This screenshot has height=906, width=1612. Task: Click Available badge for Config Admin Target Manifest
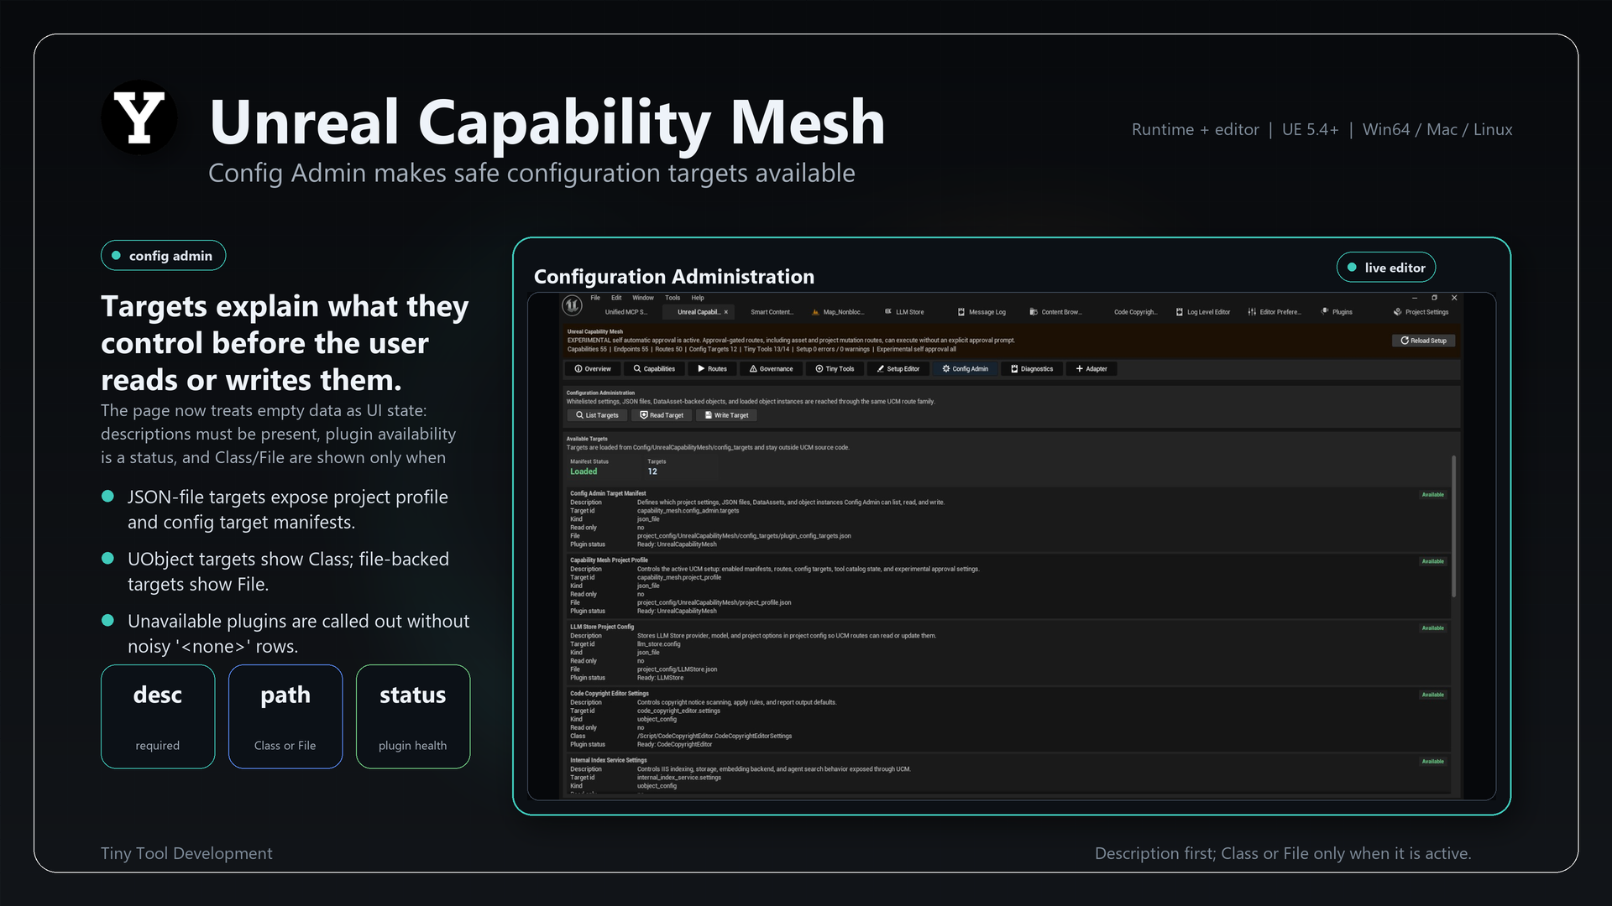point(1433,495)
